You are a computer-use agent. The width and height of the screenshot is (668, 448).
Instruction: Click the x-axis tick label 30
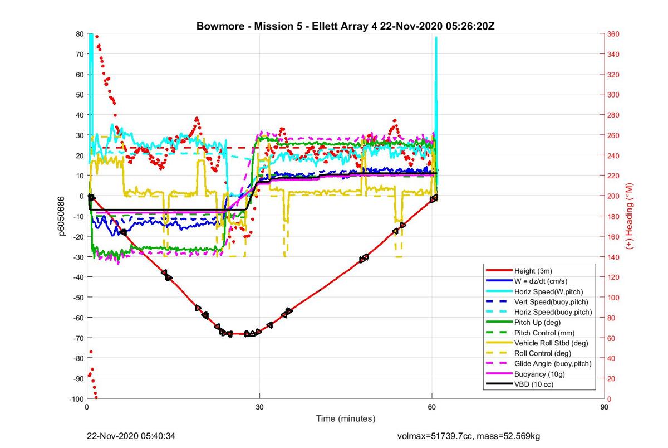259,407
